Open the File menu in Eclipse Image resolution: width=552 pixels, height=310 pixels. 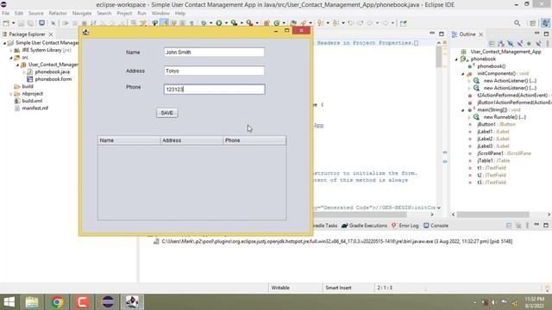[6, 13]
